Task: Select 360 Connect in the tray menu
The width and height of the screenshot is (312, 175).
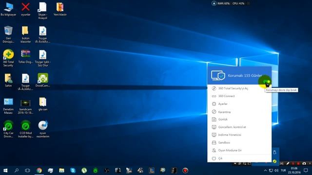Action: point(239,96)
